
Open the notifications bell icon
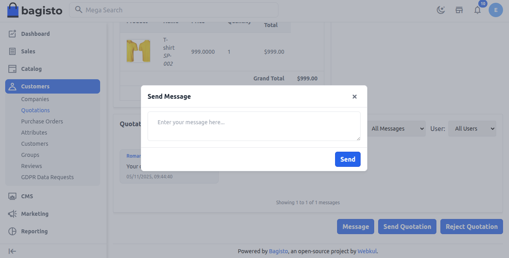tap(477, 10)
